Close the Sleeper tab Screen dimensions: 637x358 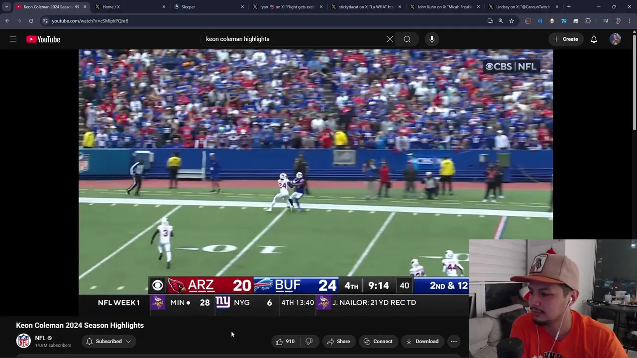242,7
